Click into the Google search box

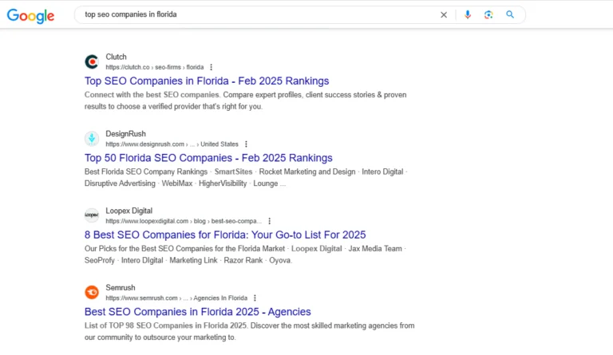(x=255, y=14)
